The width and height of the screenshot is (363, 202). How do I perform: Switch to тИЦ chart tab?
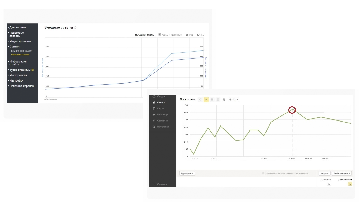coord(189,35)
